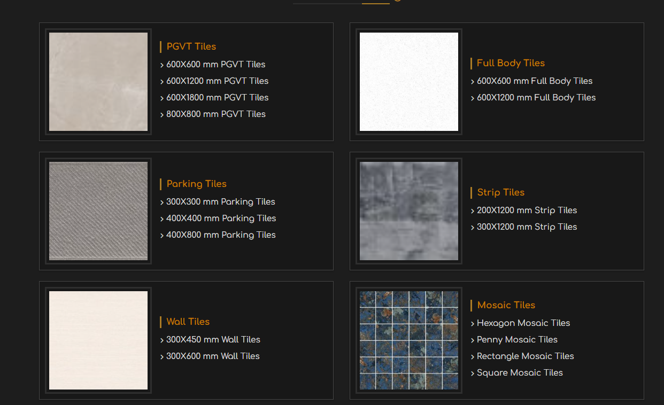Open the Strip Tiles grey thumbnail
The height and width of the screenshot is (405, 664).
(x=408, y=211)
